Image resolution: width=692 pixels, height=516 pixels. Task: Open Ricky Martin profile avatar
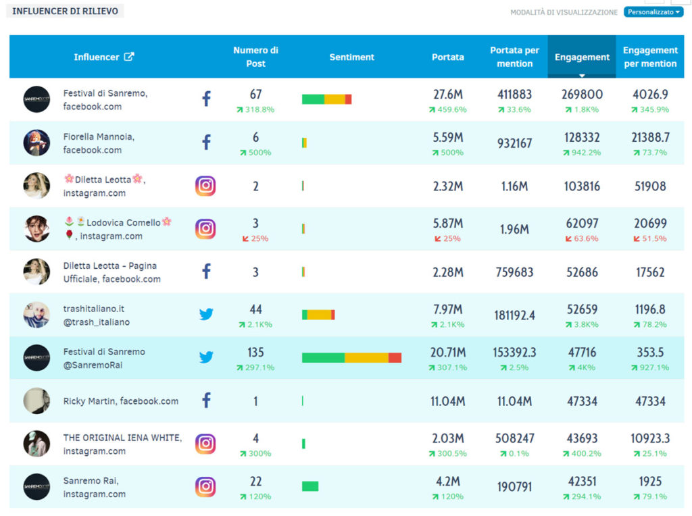click(36, 401)
